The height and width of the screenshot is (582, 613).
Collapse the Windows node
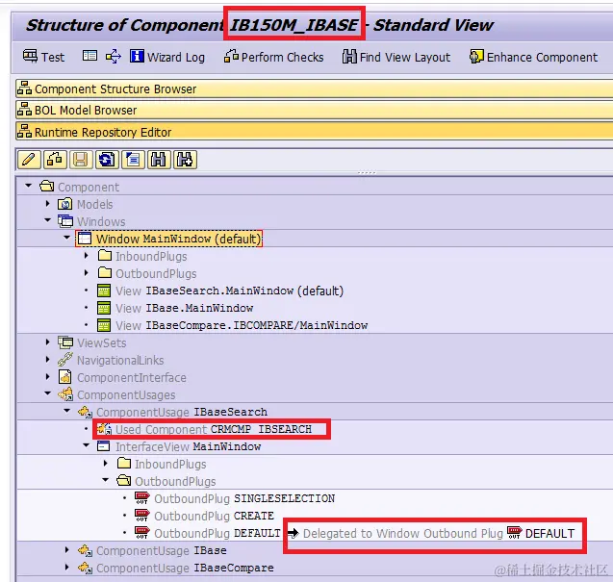pos(48,220)
